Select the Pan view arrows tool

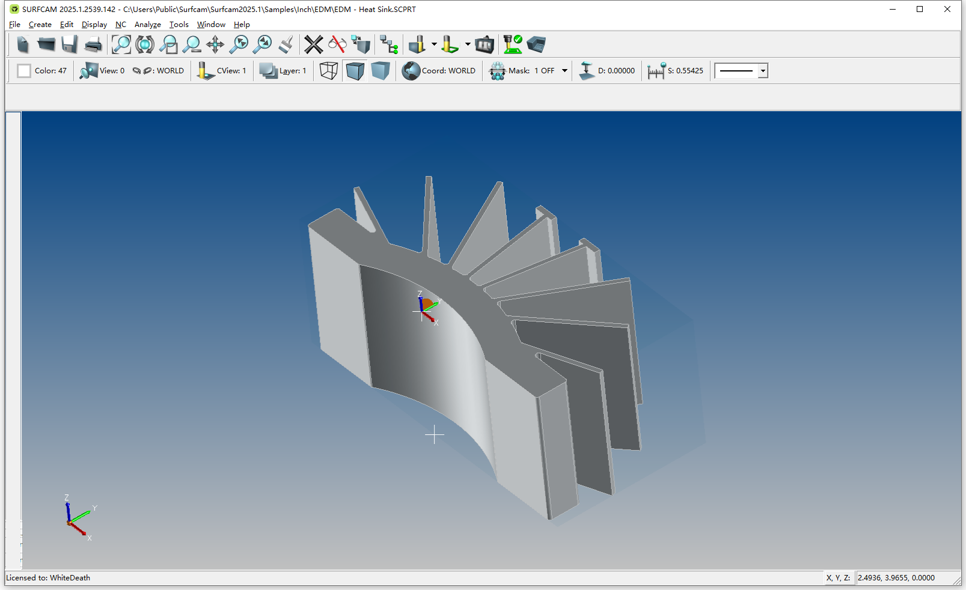[x=215, y=44]
